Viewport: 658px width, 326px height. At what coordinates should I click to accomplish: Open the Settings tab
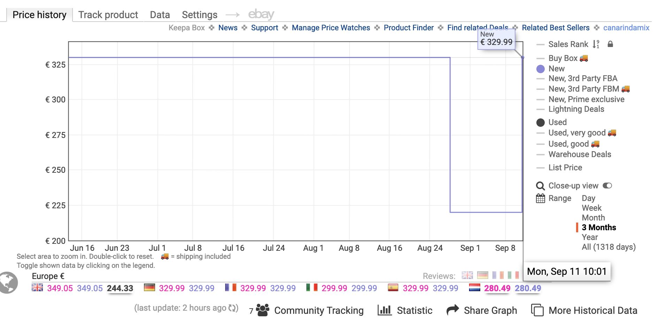199,15
